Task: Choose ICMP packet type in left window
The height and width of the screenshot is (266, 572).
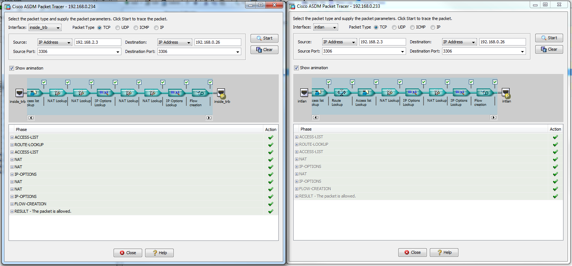Action: [x=135, y=27]
